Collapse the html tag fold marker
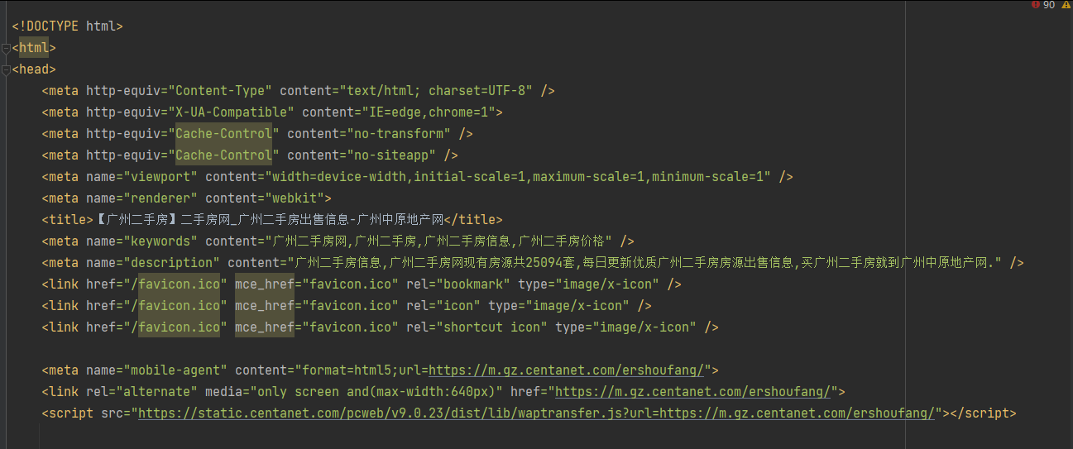The height and width of the screenshot is (449, 1073). coord(5,48)
